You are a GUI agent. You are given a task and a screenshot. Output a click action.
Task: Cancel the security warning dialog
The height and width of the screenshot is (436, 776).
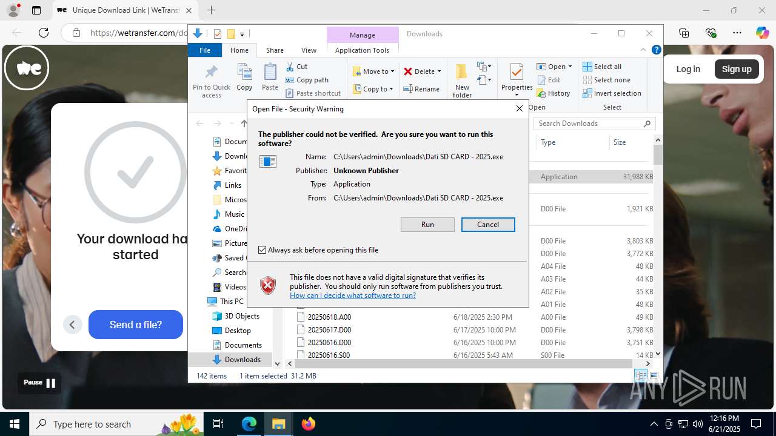[488, 225]
